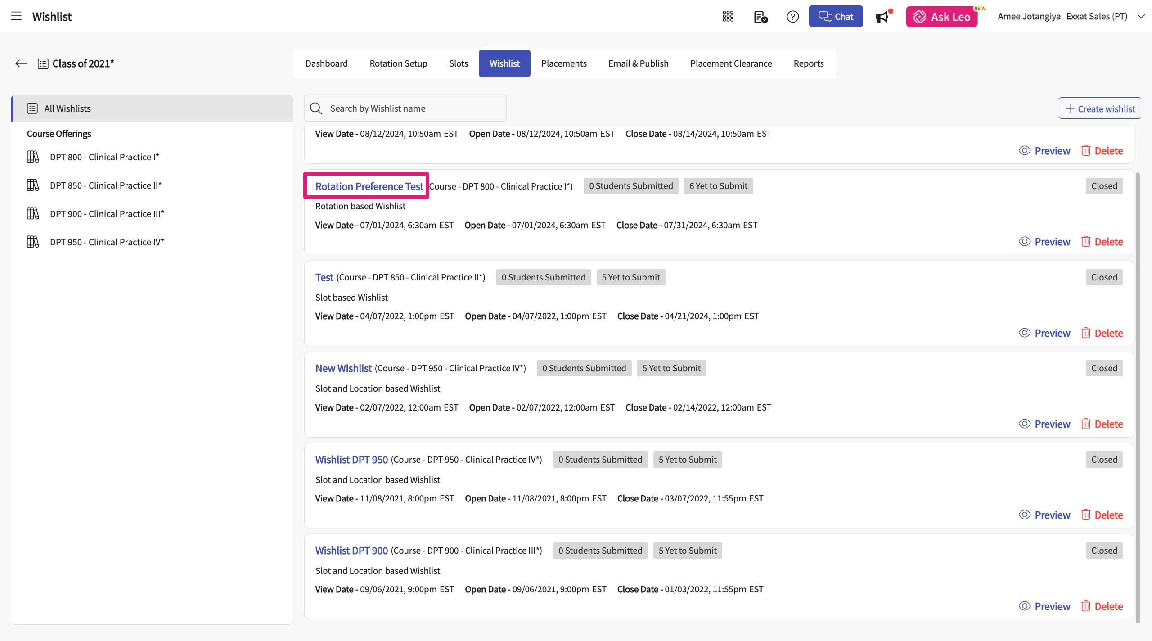This screenshot has height=641, width=1152.
Task: Select DPT 800 - Clinical Practice I course
Action: pos(104,157)
